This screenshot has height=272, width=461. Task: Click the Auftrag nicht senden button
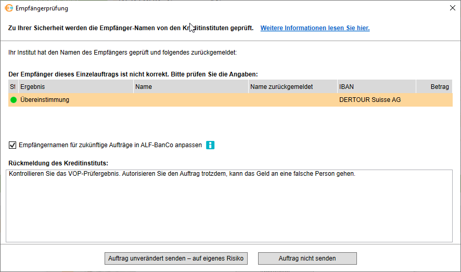click(307, 258)
